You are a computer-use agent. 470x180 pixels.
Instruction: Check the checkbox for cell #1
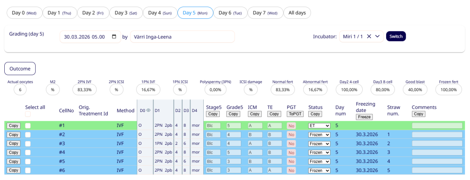(28, 126)
